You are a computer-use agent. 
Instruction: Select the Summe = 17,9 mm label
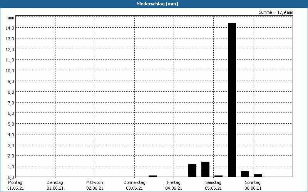point(276,12)
